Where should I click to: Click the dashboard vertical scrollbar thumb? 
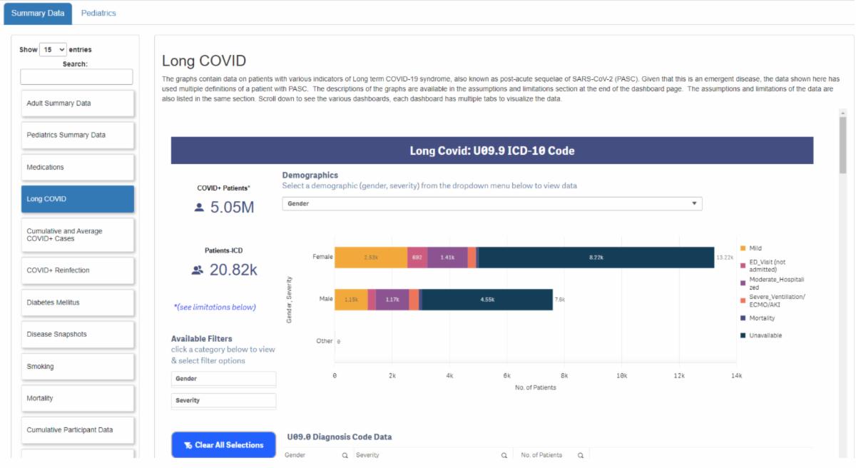(x=842, y=146)
